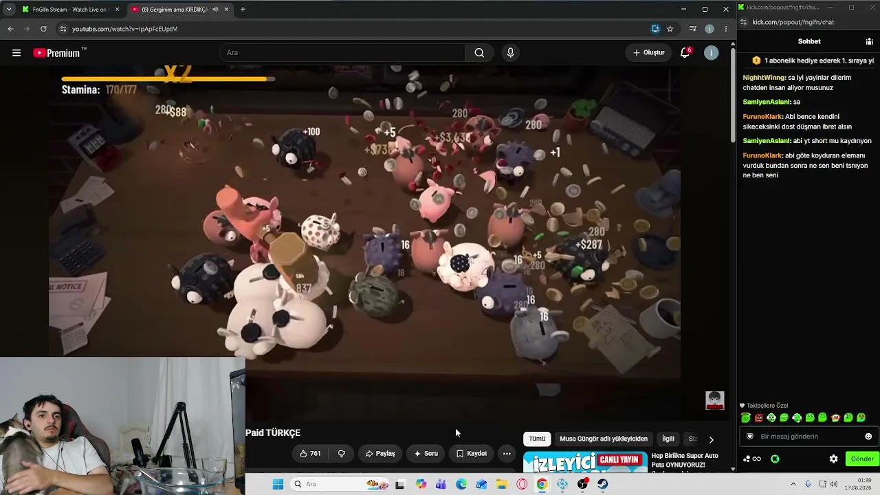Start voice search with the microphone icon
Viewport: 880px width, 495px height.
[510, 53]
